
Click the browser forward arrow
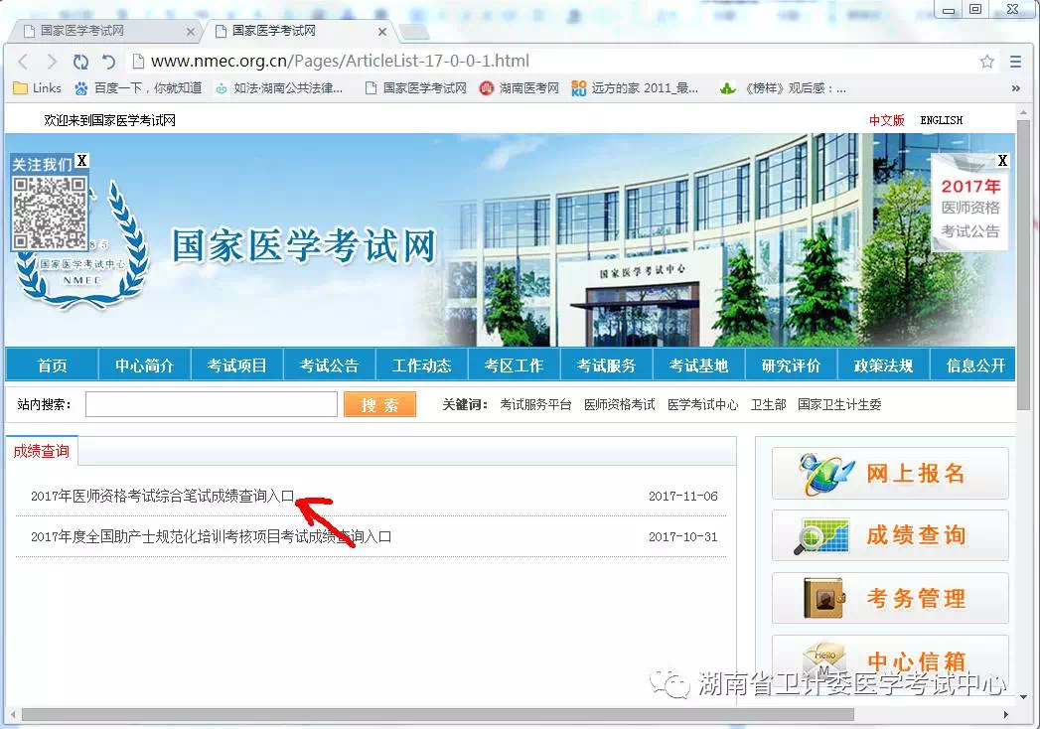tap(51, 62)
